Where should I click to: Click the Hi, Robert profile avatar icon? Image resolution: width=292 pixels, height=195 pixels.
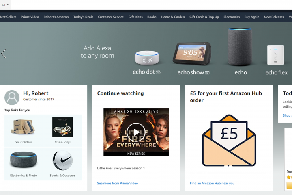(x=12, y=97)
